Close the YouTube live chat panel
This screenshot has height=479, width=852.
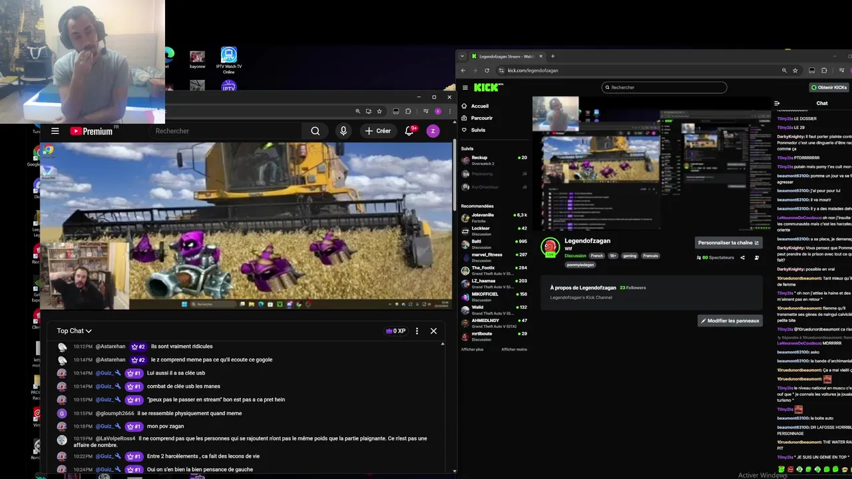(x=433, y=331)
